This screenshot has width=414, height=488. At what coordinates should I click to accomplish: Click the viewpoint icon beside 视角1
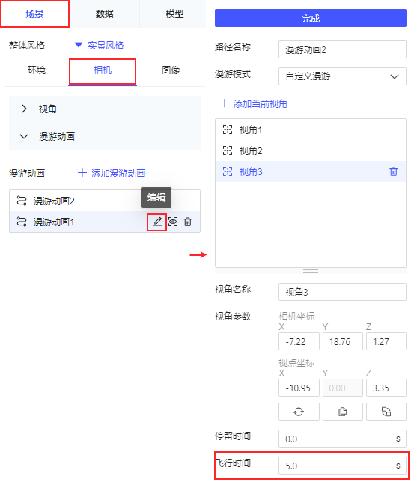click(x=228, y=129)
